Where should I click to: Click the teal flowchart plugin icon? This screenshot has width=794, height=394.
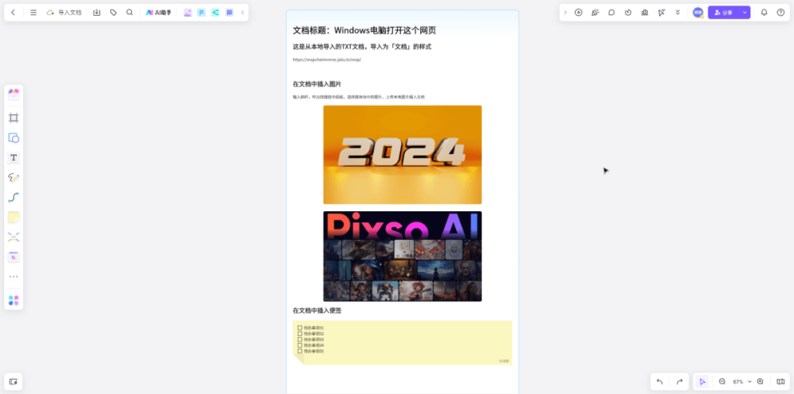tap(215, 13)
